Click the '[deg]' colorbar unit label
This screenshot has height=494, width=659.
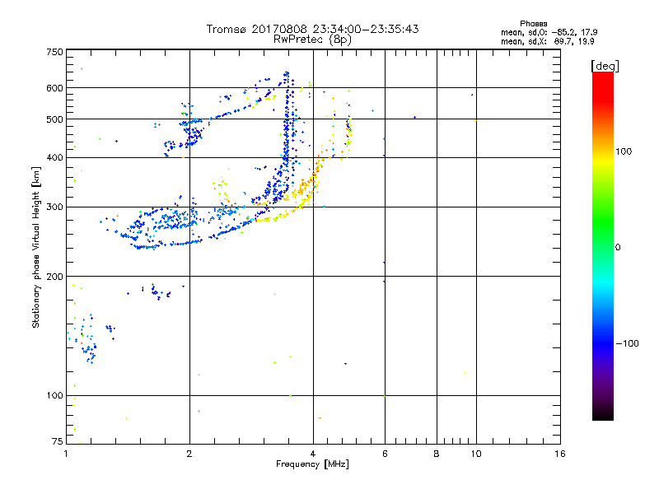(x=605, y=66)
